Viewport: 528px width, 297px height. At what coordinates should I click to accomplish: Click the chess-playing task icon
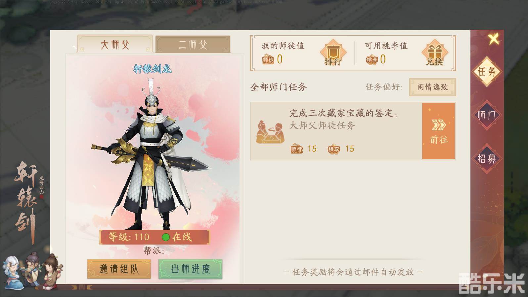click(270, 131)
